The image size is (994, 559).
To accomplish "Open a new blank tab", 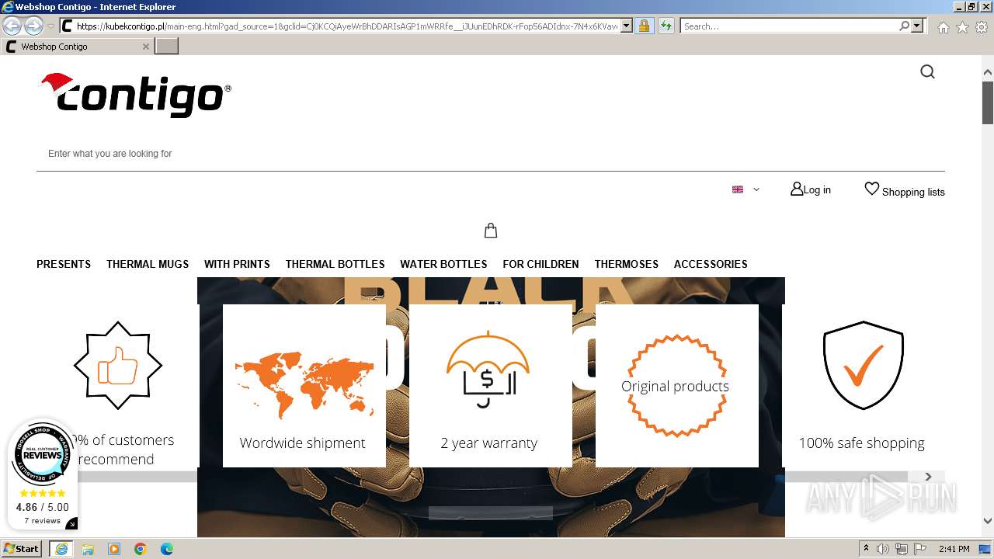I will click(x=167, y=47).
